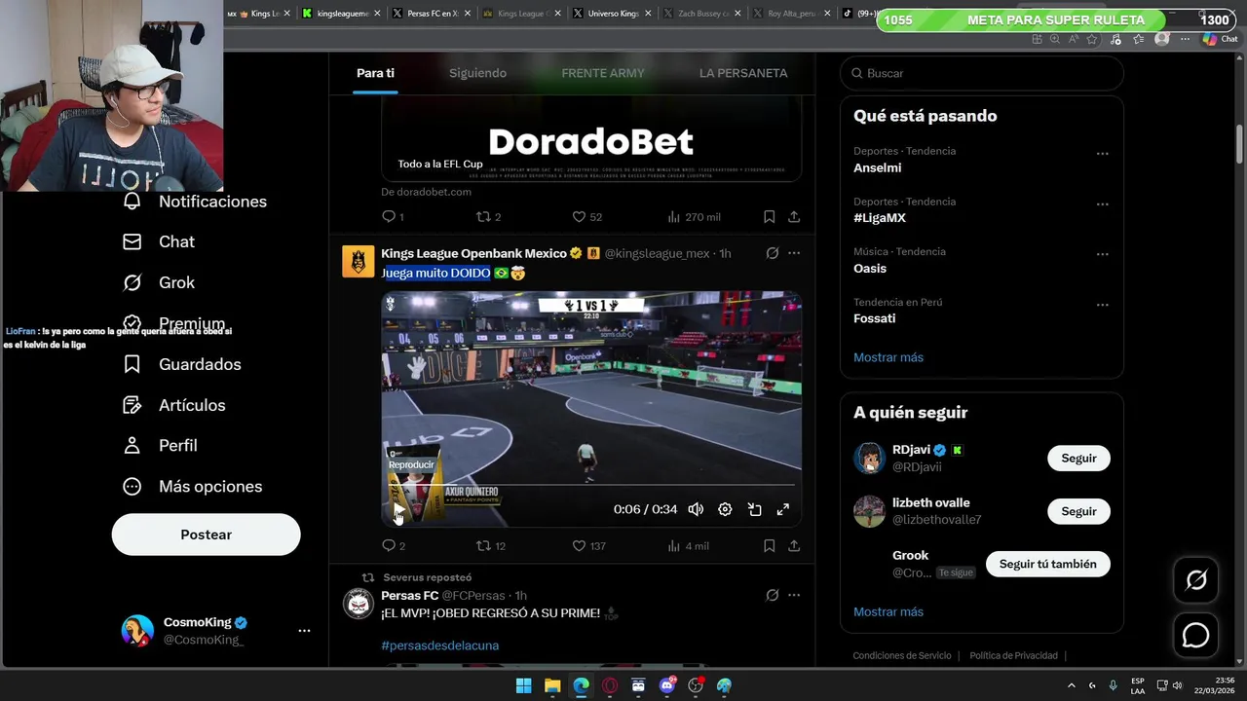Open more options for #LigaMX trend

click(x=1102, y=204)
